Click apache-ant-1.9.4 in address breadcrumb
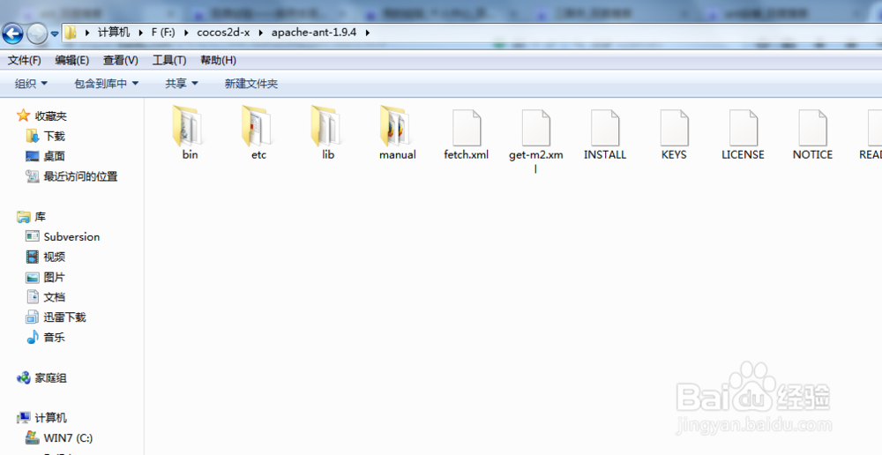Viewport: 882px width, 455px height. (x=314, y=33)
